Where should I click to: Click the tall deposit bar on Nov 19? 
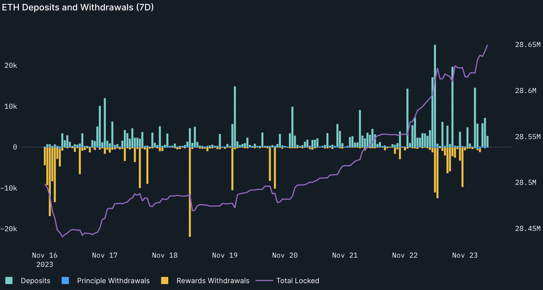[x=235, y=116]
